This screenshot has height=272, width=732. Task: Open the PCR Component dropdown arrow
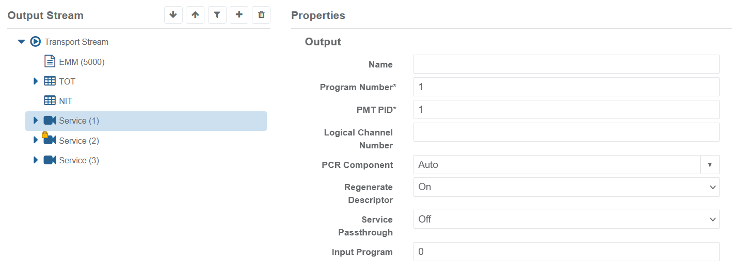pyautogui.click(x=710, y=165)
